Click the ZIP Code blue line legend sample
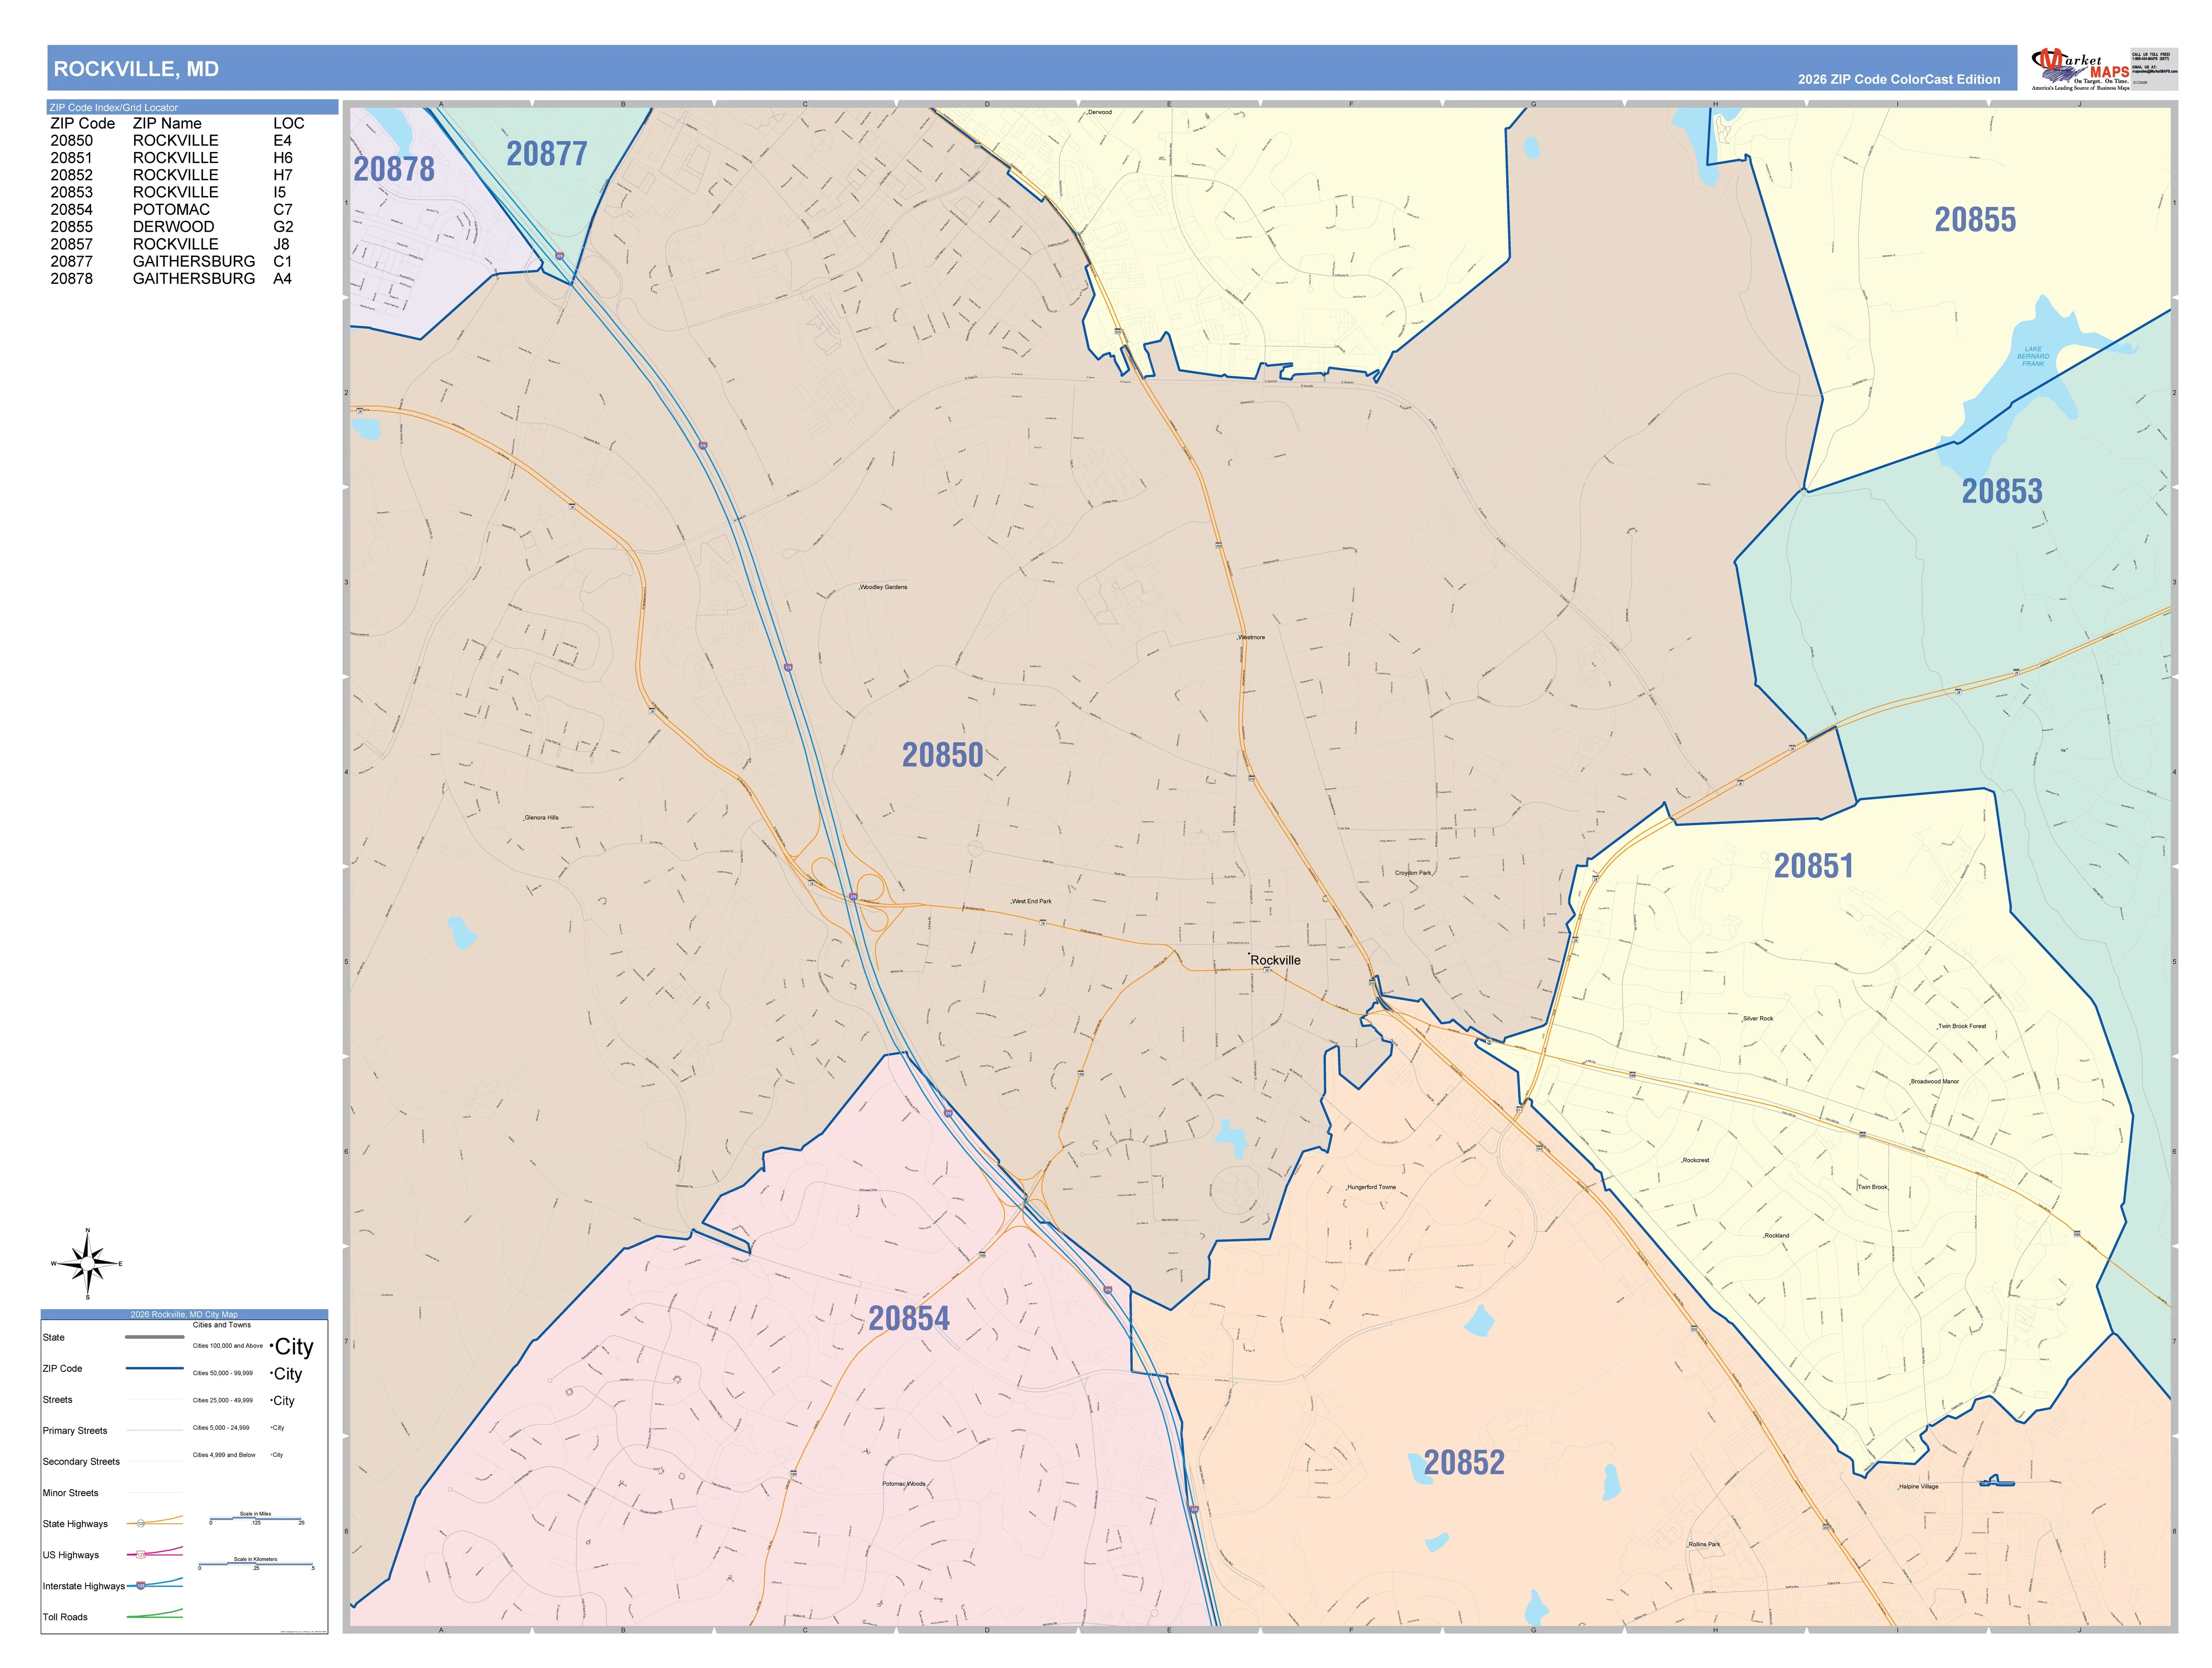This screenshot has width=2212, height=1668. click(155, 1368)
